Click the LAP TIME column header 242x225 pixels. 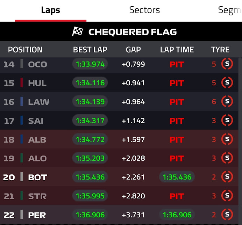[x=177, y=50]
